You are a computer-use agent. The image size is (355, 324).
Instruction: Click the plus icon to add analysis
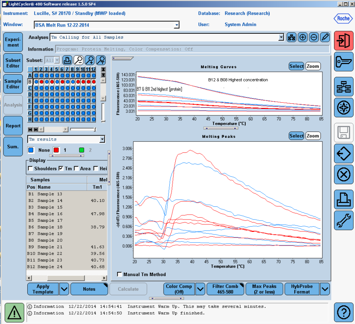coord(303,37)
